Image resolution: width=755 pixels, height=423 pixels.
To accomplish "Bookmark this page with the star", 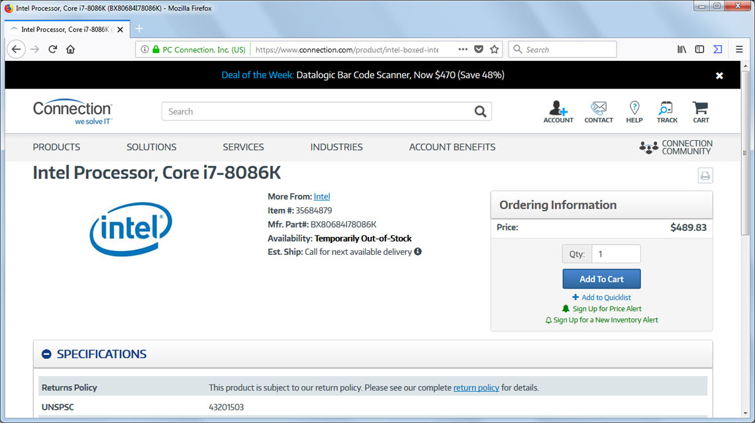I will [x=494, y=49].
